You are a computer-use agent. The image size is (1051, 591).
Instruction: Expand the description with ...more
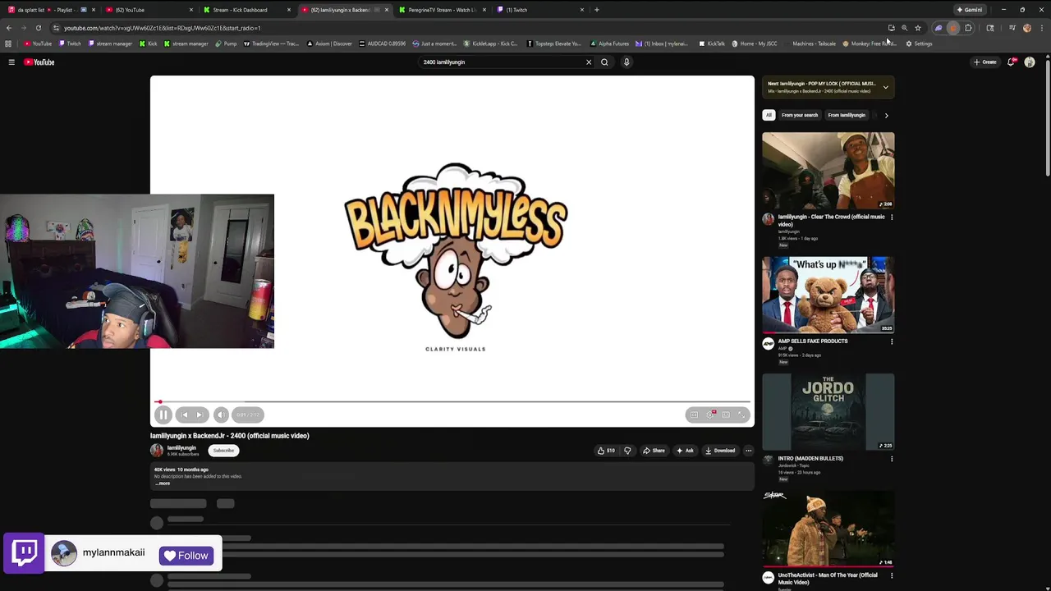[163, 483]
